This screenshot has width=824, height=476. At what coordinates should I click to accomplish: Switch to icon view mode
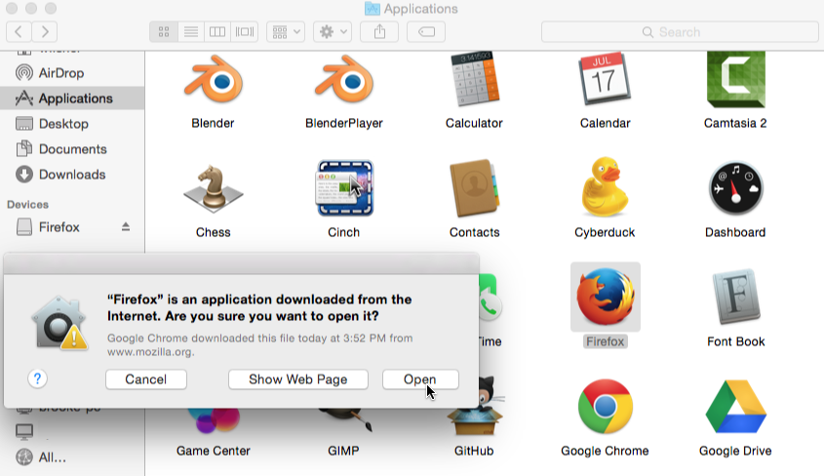coord(164,32)
